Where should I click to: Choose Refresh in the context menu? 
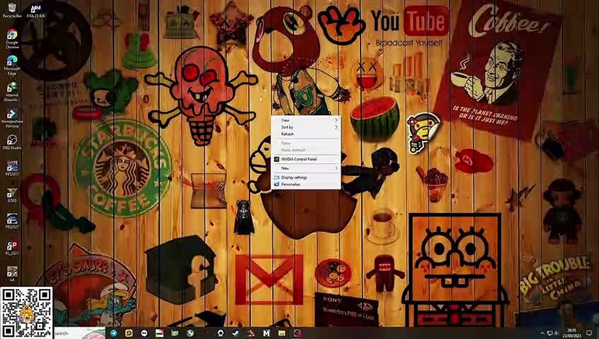[x=306, y=134]
